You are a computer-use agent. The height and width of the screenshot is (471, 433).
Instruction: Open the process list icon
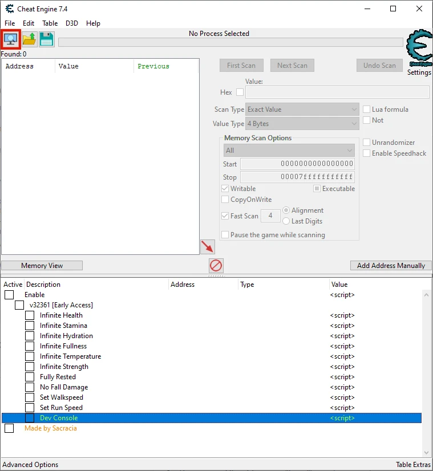click(11, 39)
